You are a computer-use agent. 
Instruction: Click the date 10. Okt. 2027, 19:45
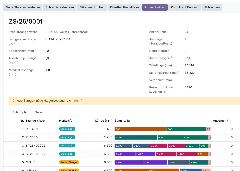click(x=58, y=39)
